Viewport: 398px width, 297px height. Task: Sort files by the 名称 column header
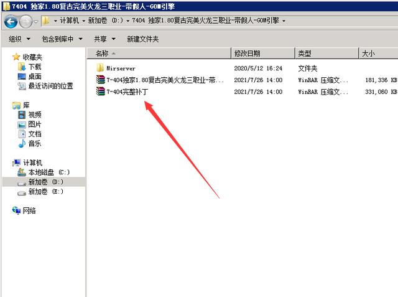[x=103, y=54]
